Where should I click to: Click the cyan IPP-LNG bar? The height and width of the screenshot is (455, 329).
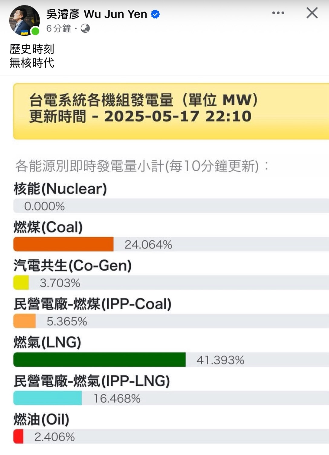pos(47,398)
